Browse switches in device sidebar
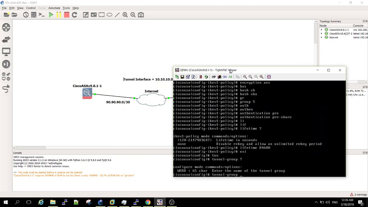This screenshot has width=368, height=207. coord(6,39)
